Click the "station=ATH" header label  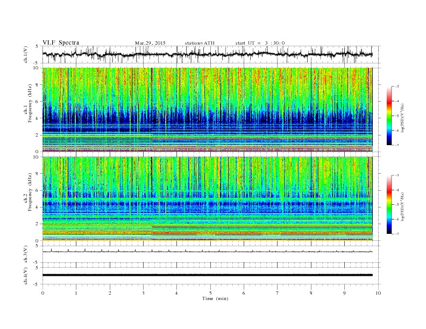[200, 43]
